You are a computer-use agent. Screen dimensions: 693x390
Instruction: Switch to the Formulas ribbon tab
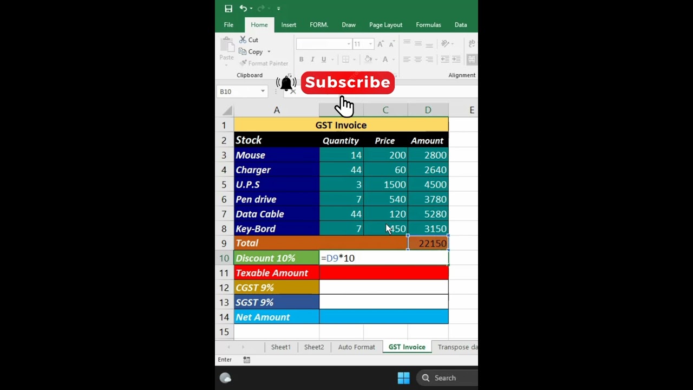coord(428,25)
